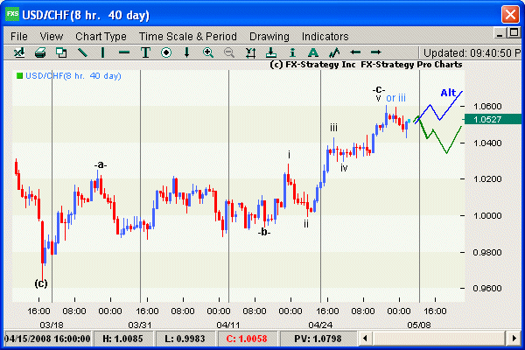The image size is (525, 350).
Task: Move chart back with left arrow icon
Action: pos(355,52)
